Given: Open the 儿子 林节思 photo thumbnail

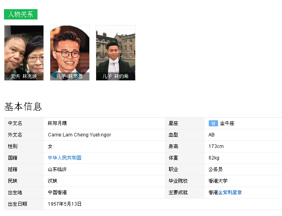Looking at the screenshot, I should point(70,49).
